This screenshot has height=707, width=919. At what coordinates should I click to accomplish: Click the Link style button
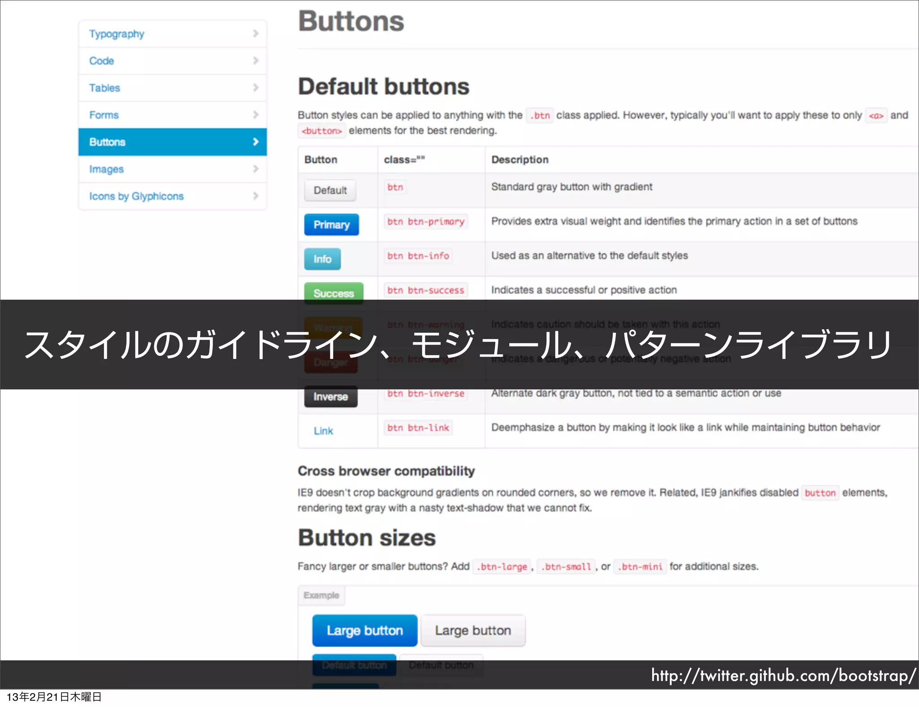click(x=323, y=431)
